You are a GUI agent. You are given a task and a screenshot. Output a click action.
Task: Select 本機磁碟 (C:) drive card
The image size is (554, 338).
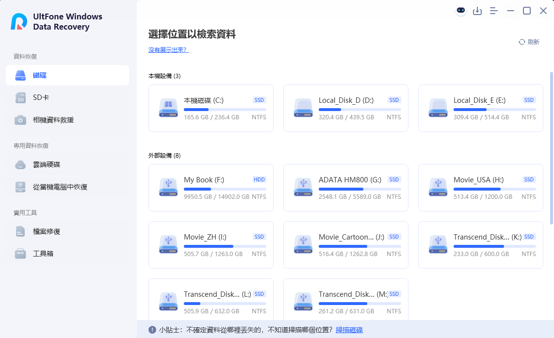tap(211, 108)
